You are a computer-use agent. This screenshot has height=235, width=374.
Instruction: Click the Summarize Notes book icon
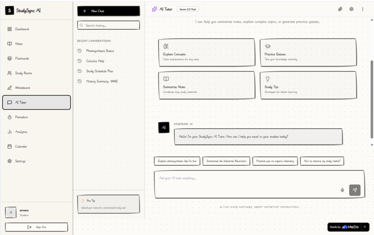(166, 79)
